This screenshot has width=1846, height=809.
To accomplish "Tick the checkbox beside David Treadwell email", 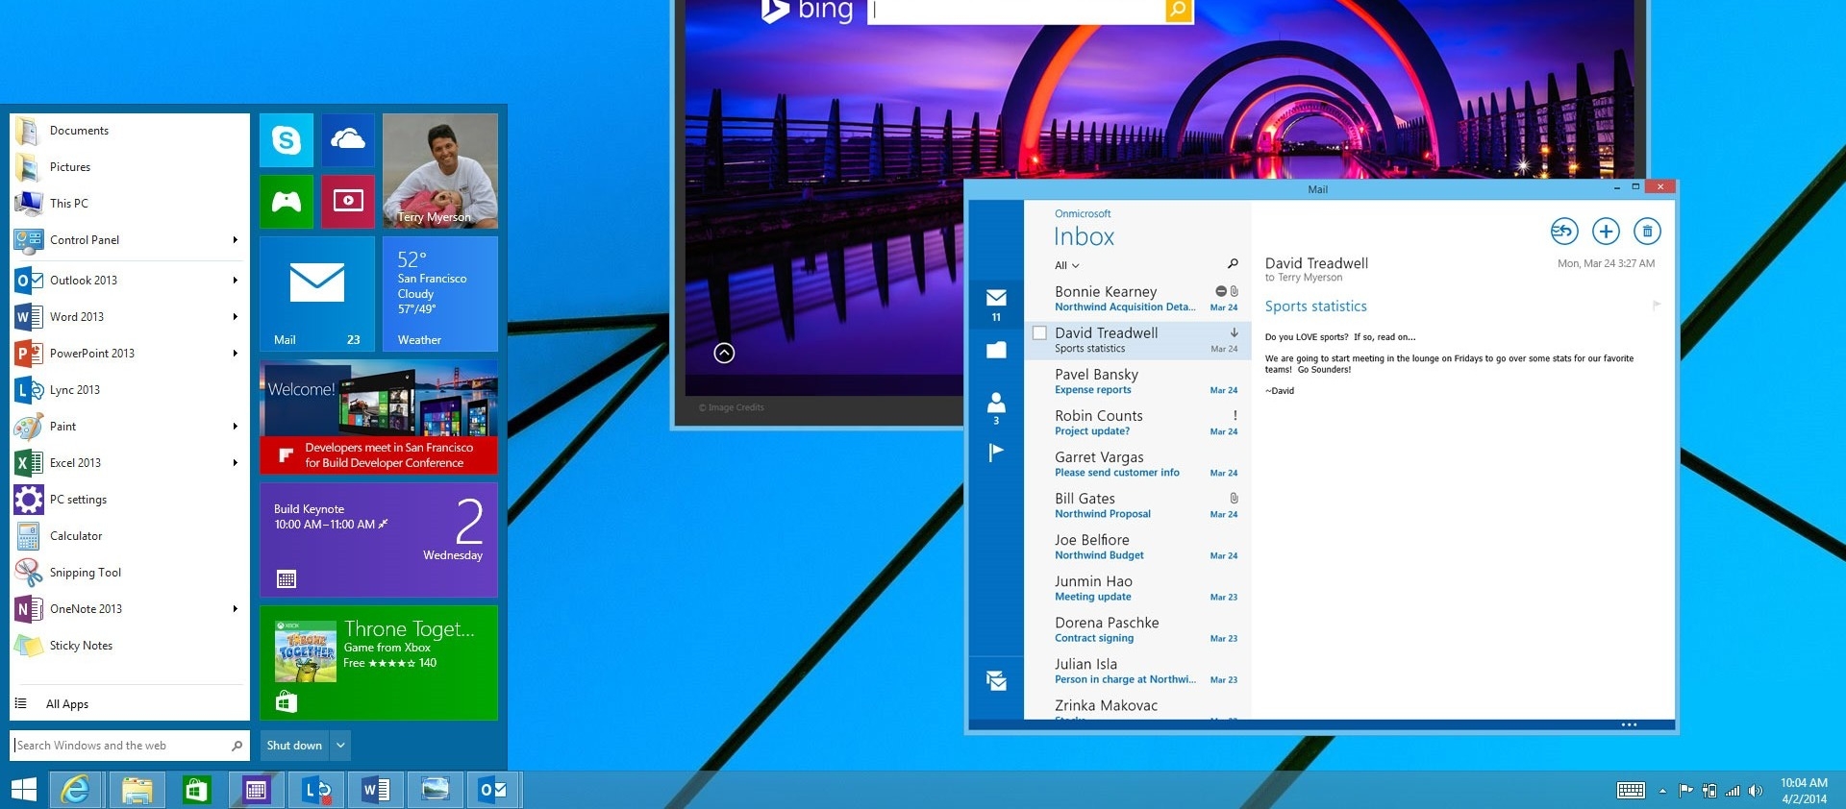I will click(x=1039, y=333).
